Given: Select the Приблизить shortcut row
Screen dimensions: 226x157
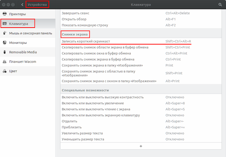Looking at the screenshot, I should pyautogui.click(x=141, y=127).
